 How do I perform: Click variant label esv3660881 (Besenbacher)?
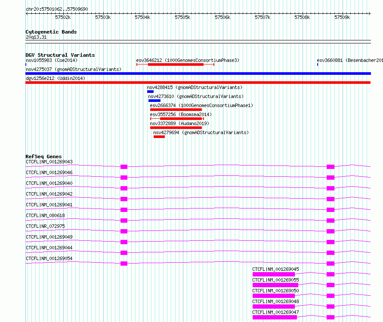coord(350,60)
